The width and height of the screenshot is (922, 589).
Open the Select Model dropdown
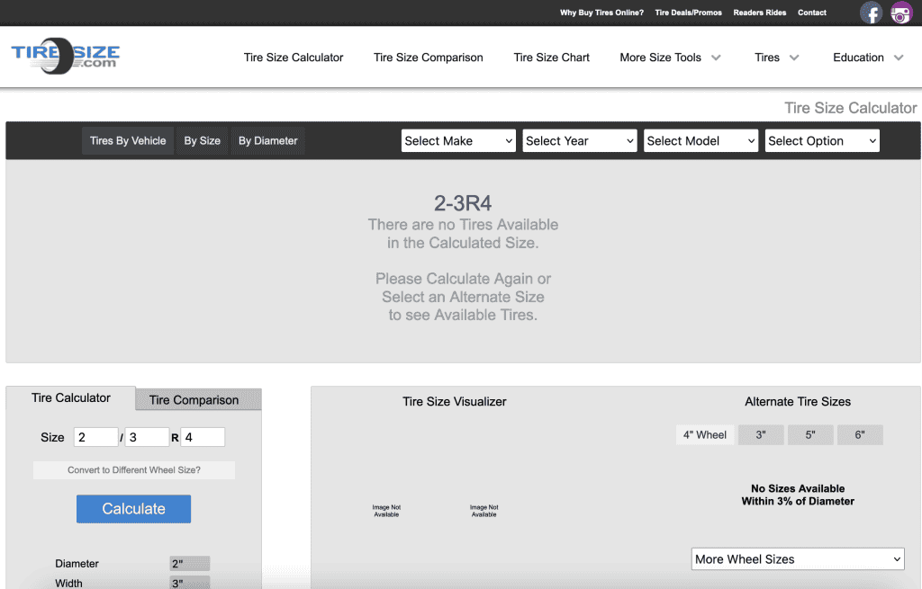click(x=701, y=141)
